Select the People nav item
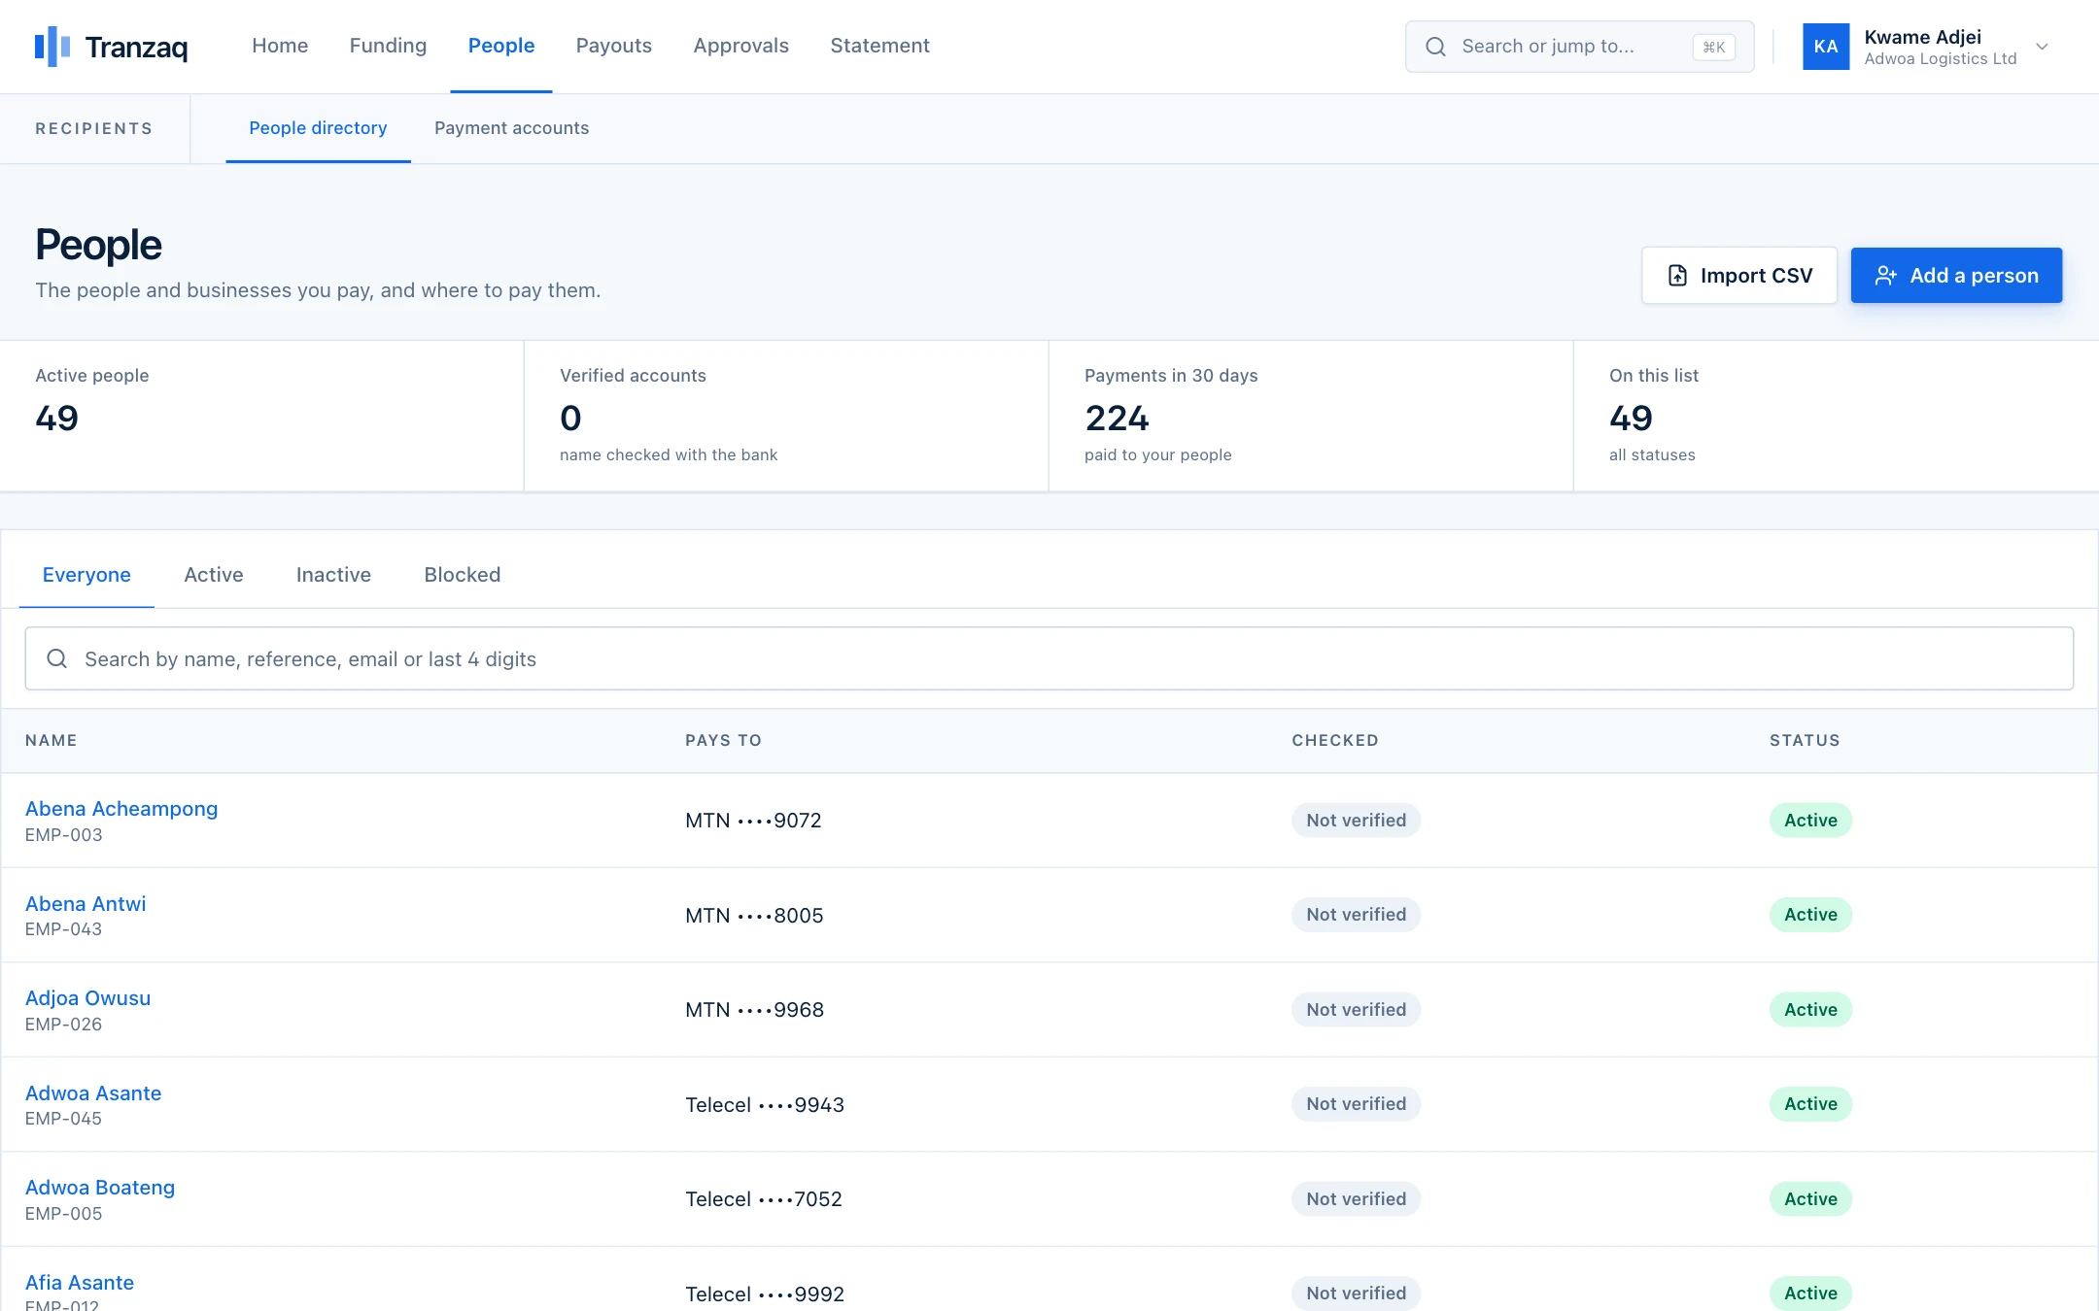Viewport: 2099px width, 1311px height. click(x=501, y=46)
